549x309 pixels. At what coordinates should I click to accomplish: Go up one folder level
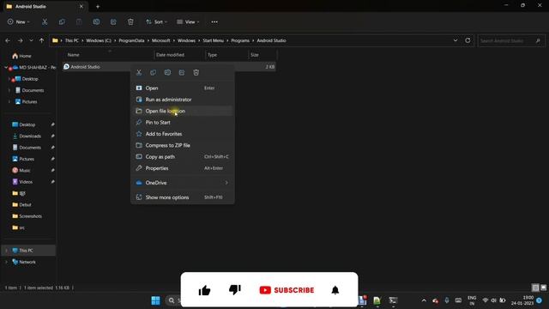pos(42,40)
